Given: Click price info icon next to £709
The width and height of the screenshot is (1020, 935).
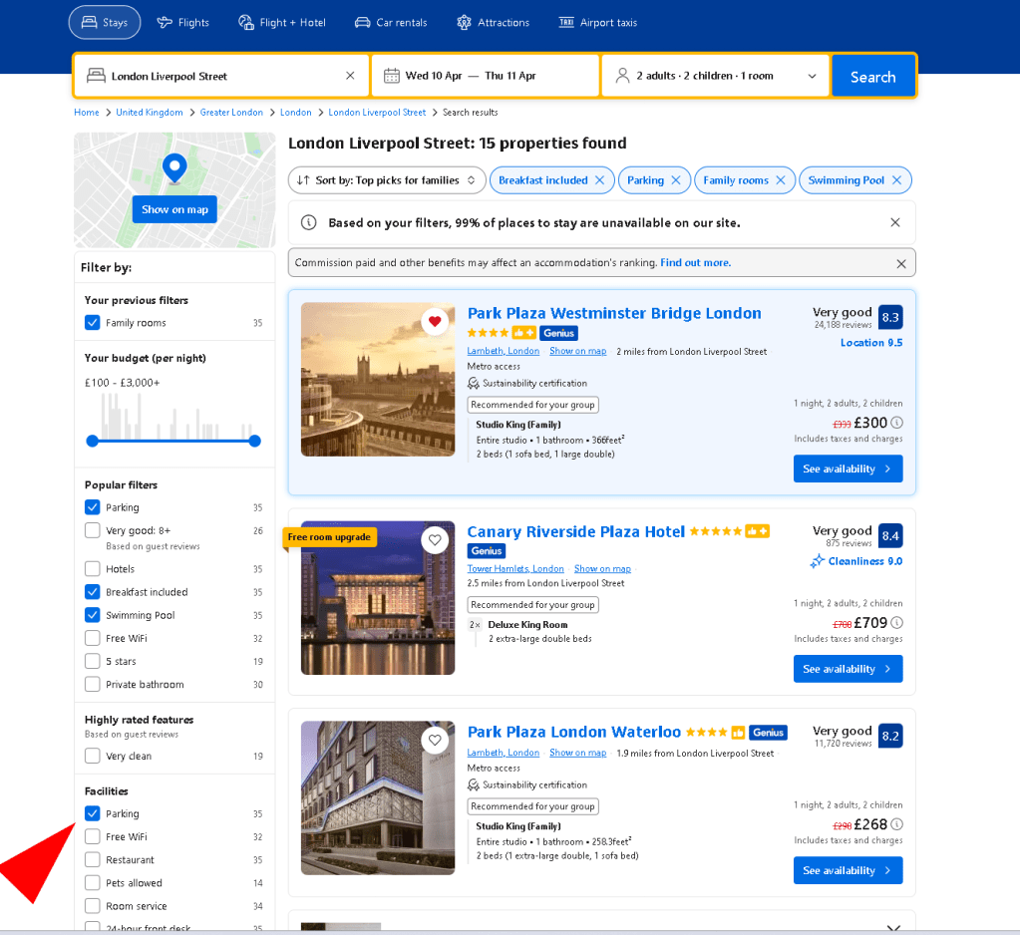Looking at the screenshot, I should pos(897,623).
